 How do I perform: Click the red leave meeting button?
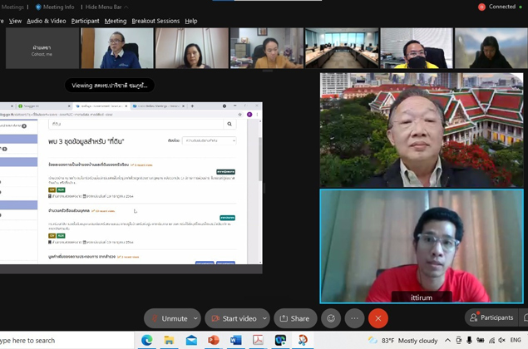pyautogui.click(x=378, y=318)
